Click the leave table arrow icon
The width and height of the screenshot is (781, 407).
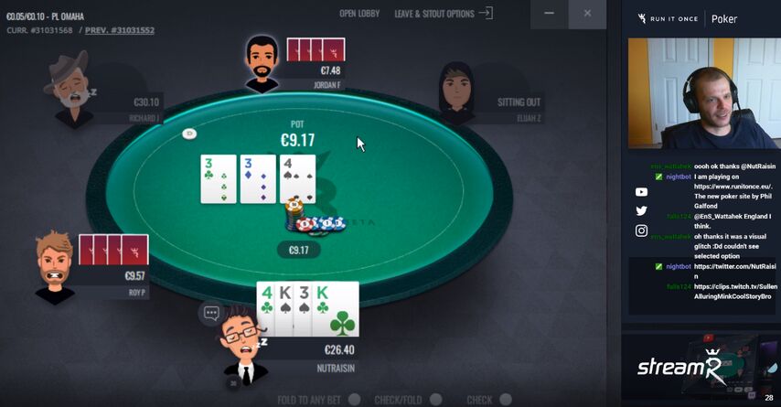coord(486,13)
